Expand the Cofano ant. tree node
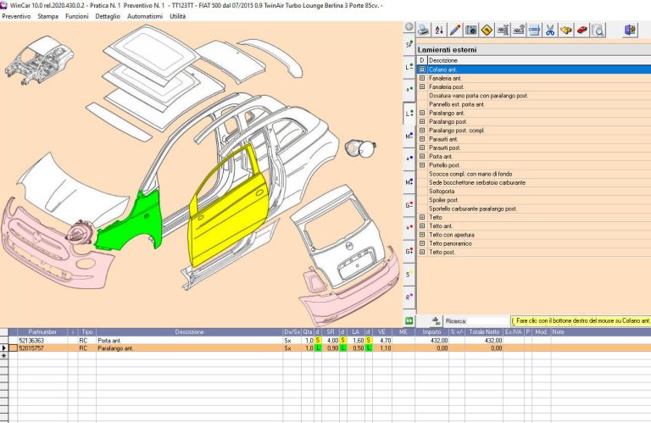Screen dimensions: 651x423 (422, 70)
